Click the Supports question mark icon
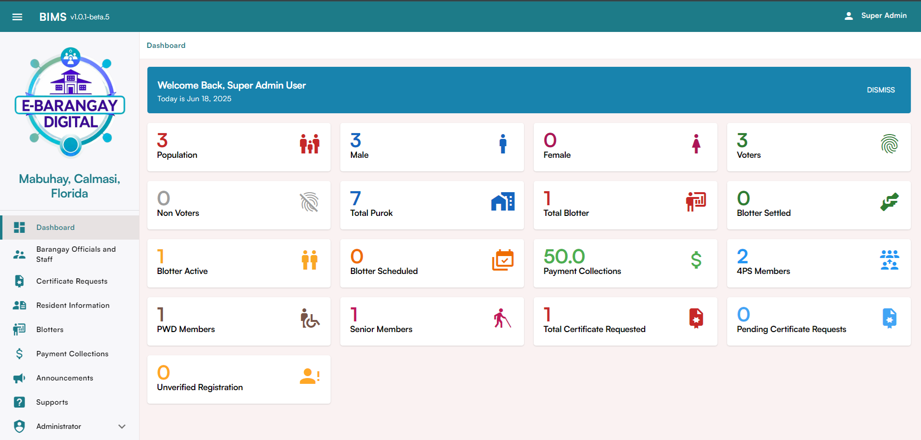Viewport: 921px width, 440px height. click(x=19, y=402)
